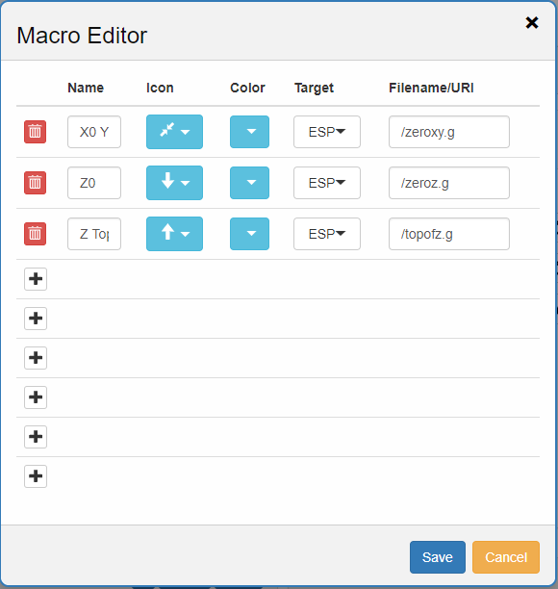This screenshot has height=589, width=558.
Task: Edit the /zeroz.g filename field
Action: pyautogui.click(x=449, y=183)
